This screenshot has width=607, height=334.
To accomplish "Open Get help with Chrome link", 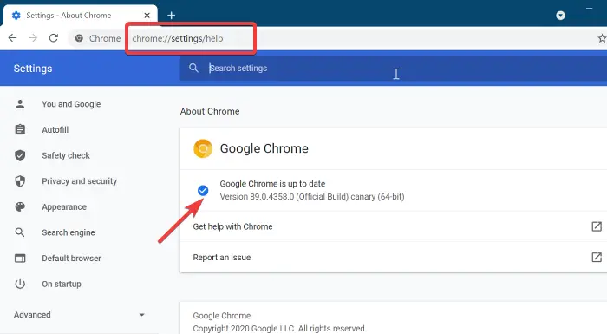I will click(232, 226).
